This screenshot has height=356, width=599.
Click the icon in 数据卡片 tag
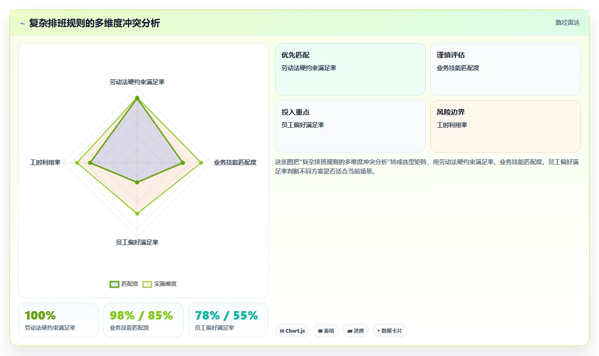pyautogui.click(x=378, y=331)
